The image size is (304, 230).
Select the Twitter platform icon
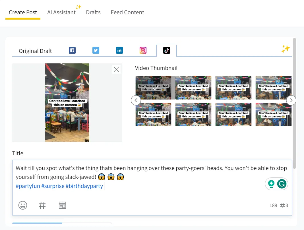pyautogui.click(x=96, y=50)
